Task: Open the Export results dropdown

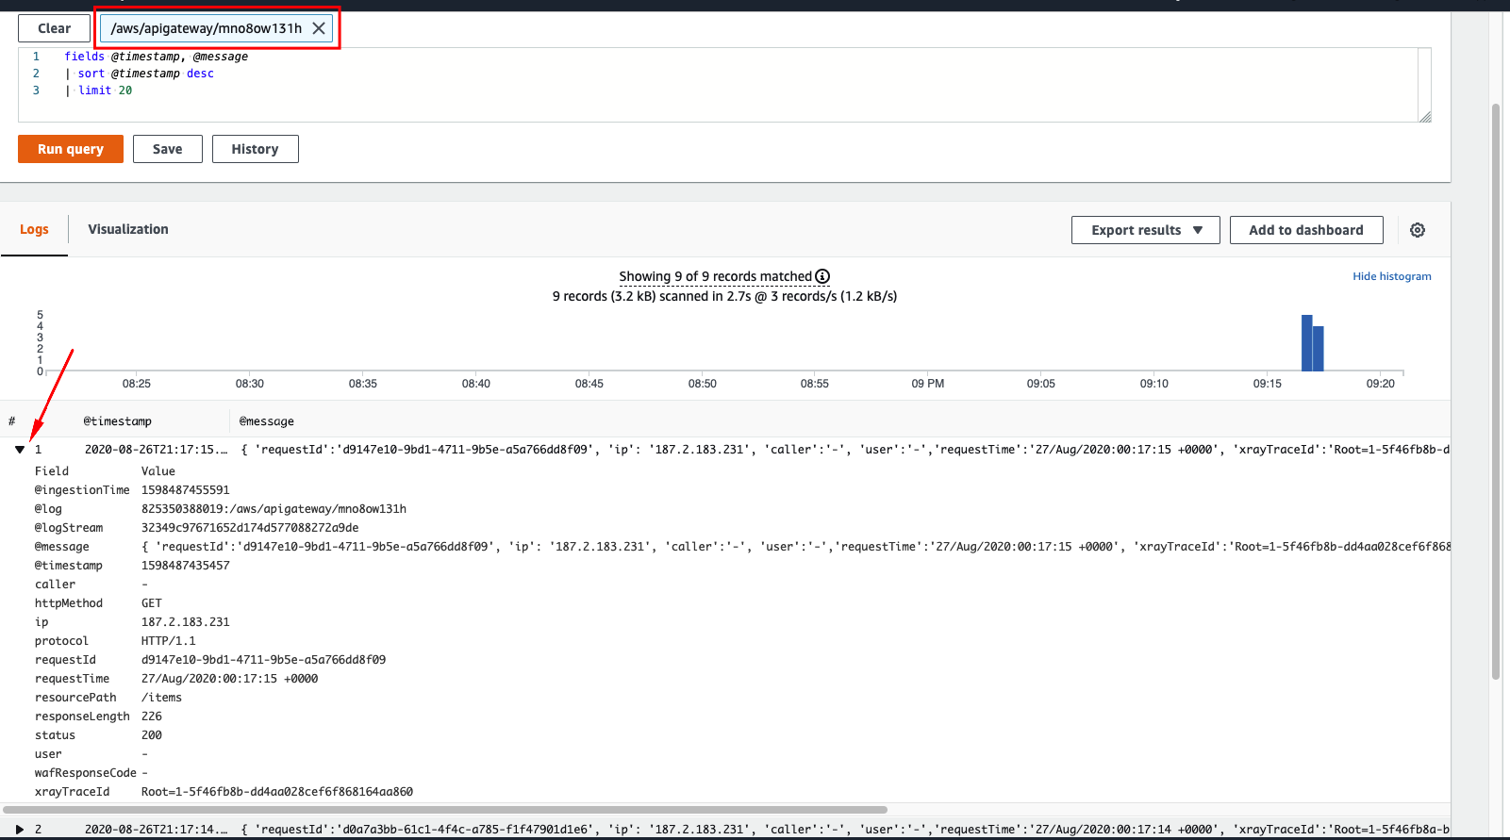Action: 1146,230
